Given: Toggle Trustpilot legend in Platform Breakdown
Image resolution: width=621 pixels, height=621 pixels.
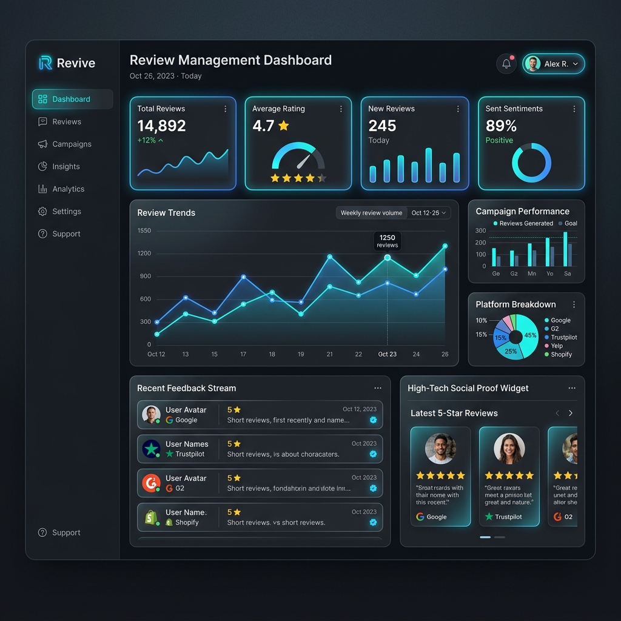Looking at the screenshot, I should click(560, 337).
